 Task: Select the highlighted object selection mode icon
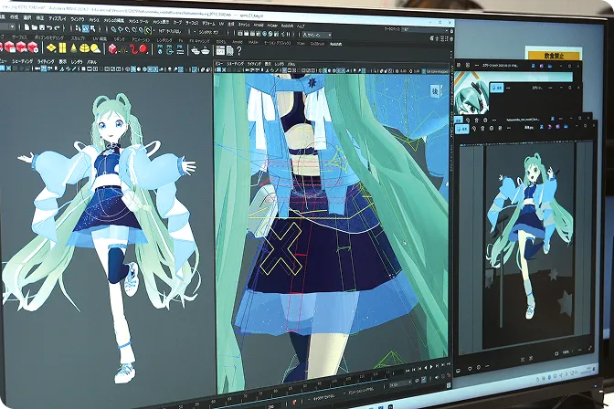tap(86, 28)
